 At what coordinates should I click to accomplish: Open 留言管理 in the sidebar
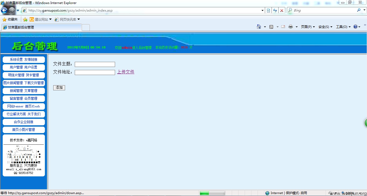(x=16, y=99)
